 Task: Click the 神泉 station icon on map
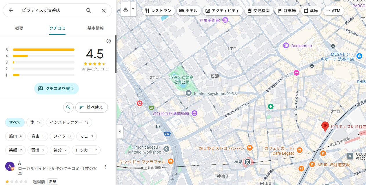click(248, 162)
